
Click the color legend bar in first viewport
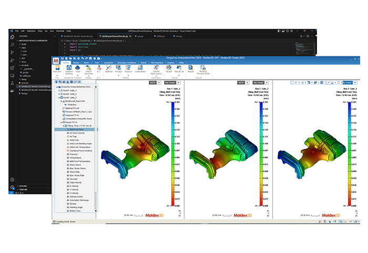click(173, 154)
